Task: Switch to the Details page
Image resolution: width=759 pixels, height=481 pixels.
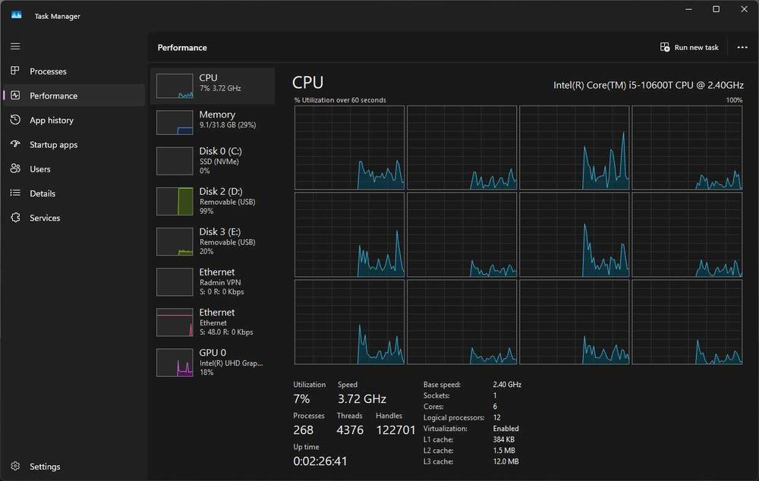Action: 74,193
